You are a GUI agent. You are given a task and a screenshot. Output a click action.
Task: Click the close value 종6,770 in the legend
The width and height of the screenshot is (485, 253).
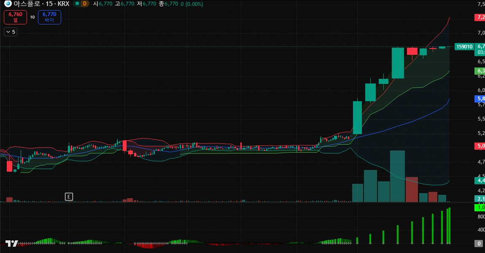click(x=169, y=4)
